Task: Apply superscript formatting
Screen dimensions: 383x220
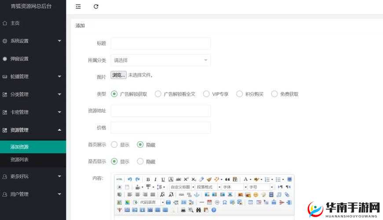Action: point(186,180)
